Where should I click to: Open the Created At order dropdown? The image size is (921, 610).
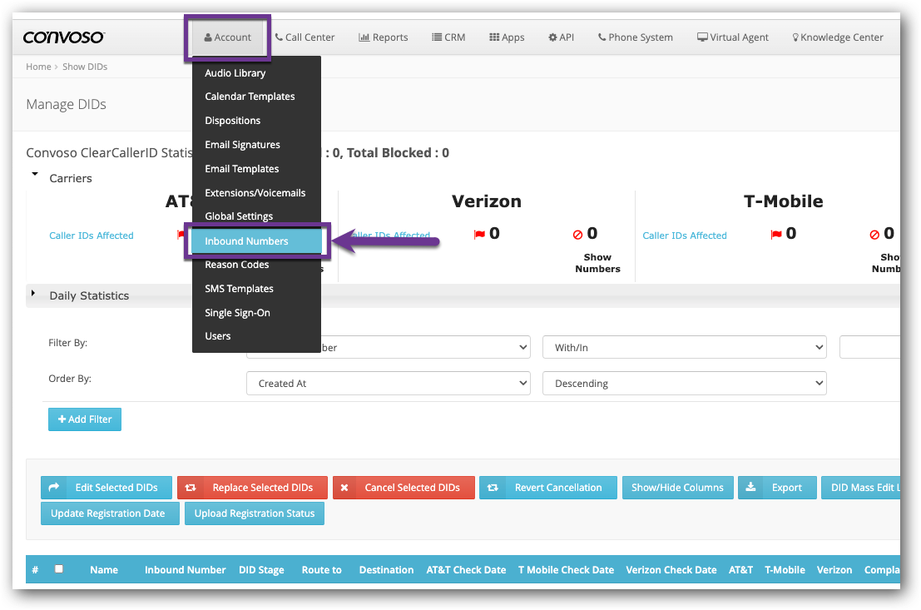[389, 383]
